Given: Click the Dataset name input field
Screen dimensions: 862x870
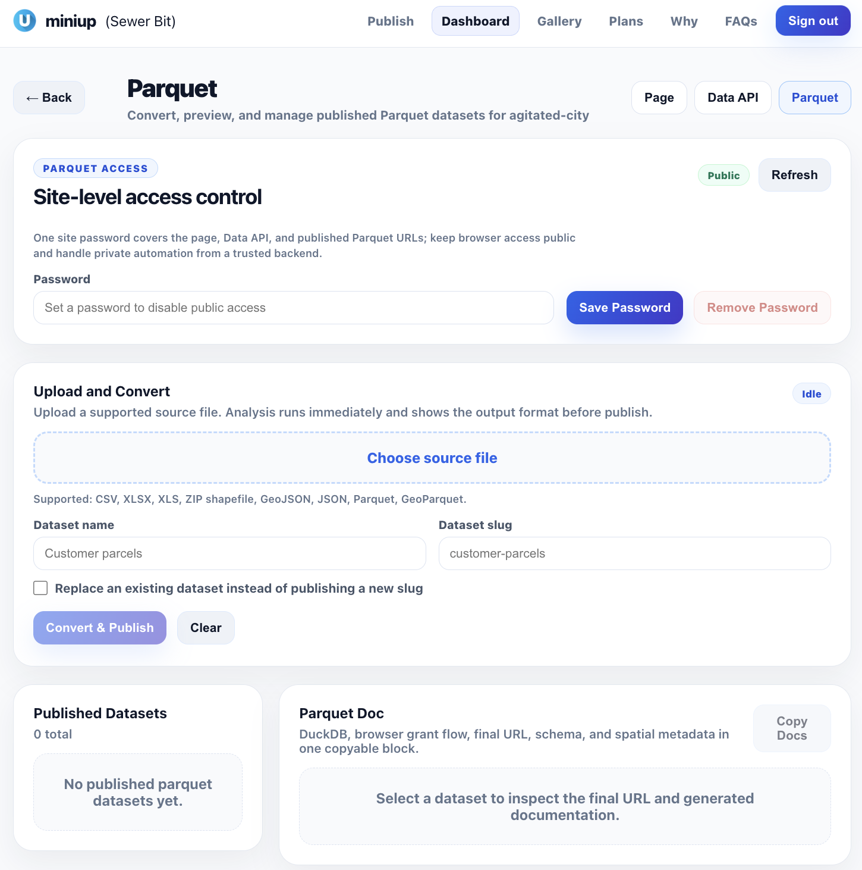Looking at the screenshot, I should pyautogui.click(x=229, y=553).
